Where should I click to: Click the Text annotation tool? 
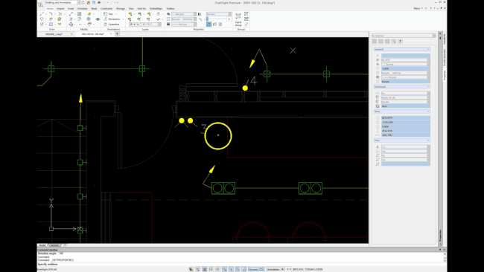tap(109, 14)
